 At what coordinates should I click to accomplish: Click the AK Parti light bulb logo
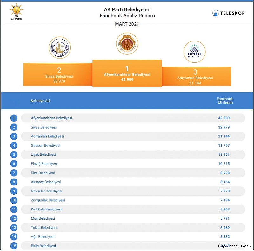point(16,12)
